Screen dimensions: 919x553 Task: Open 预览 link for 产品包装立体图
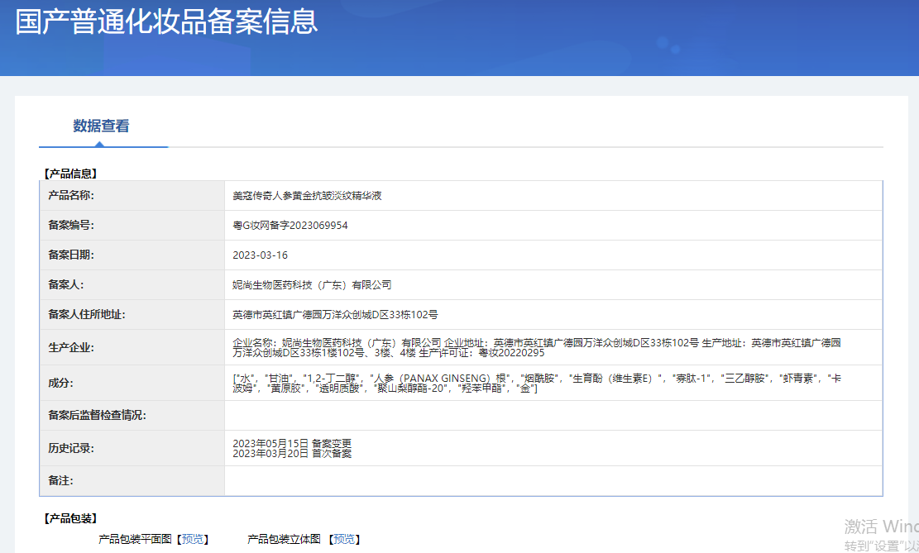344,539
